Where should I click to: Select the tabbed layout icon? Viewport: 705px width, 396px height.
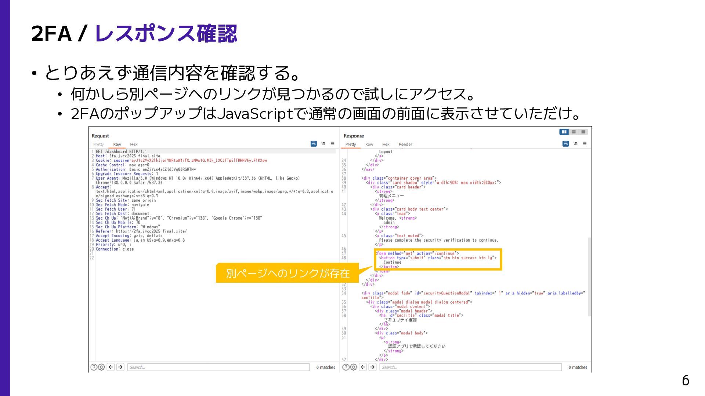[583, 132]
